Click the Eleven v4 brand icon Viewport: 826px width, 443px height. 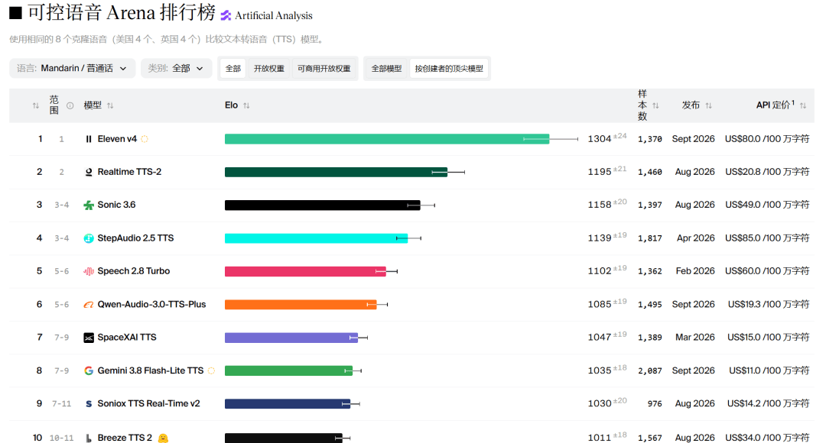pyautogui.click(x=89, y=139)
